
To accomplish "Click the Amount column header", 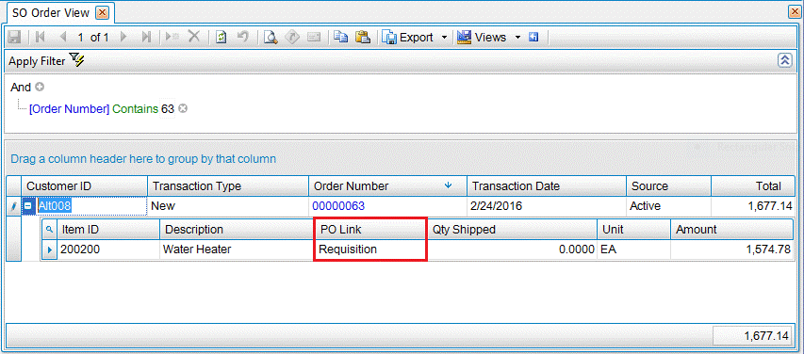I will click(x=732, y=230).
